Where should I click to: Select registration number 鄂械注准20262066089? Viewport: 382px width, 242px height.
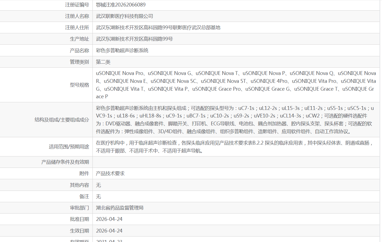[121, 5]
